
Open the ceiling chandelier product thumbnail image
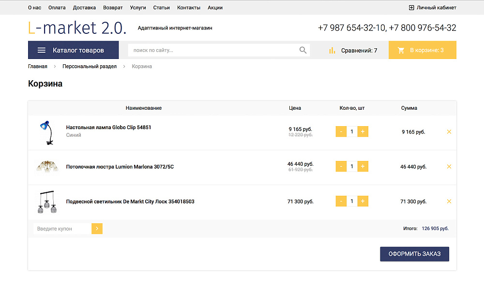pos(47,166)
